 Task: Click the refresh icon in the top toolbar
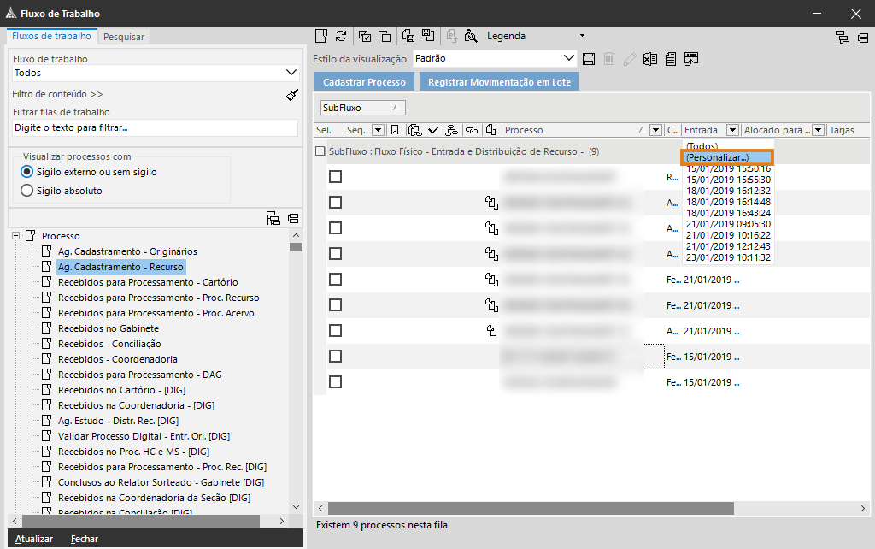(x=341, y=36)
